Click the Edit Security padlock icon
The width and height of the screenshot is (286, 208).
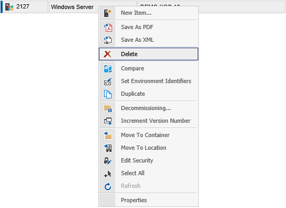(x=108, y=161)
